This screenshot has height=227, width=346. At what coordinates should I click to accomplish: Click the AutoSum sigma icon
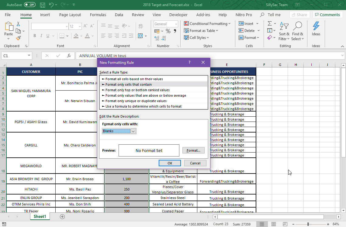pyautogui.click(x=269, y=23)
